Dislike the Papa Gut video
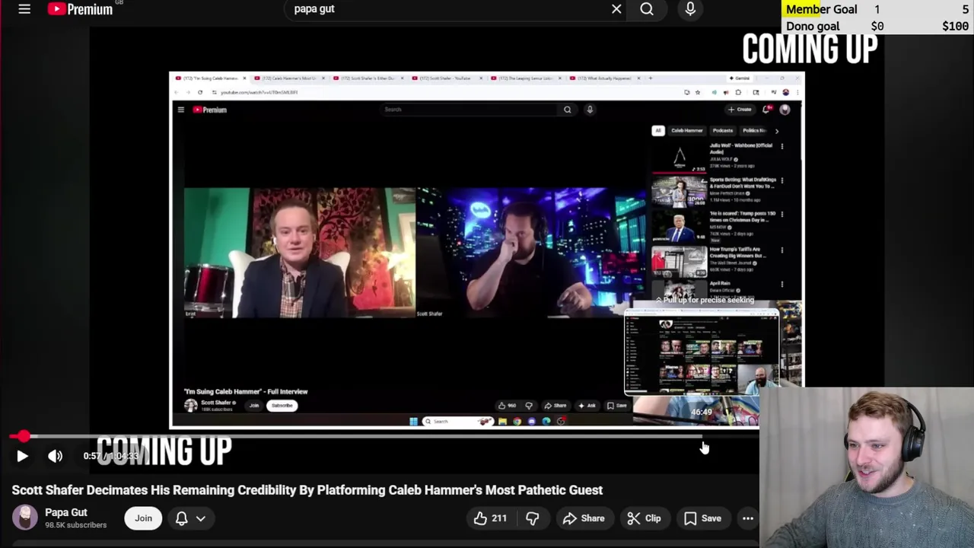This screenshot has height=548, width=974. pos(533,518)
